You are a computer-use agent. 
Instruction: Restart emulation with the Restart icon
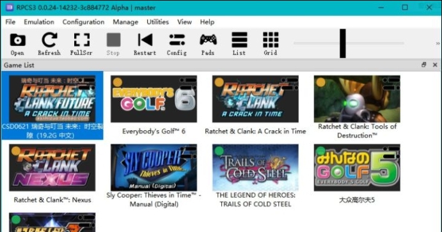coord(145,44)
